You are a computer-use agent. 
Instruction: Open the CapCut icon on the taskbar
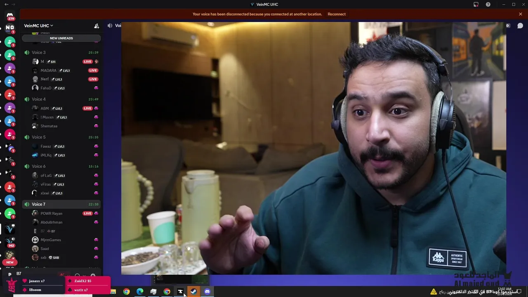[180, 292]
